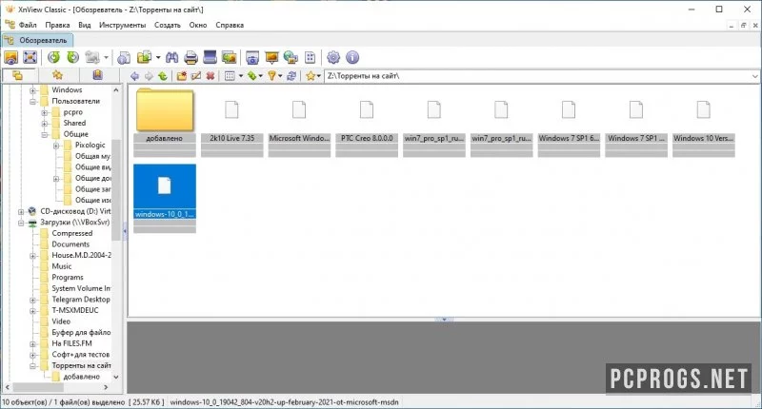Rotate image clockwise
The width and height of the screenshot is (762, 409).
[73, 58]
